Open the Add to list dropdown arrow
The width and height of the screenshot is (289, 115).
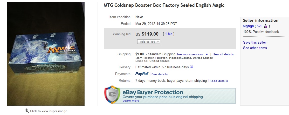[158, 42]
